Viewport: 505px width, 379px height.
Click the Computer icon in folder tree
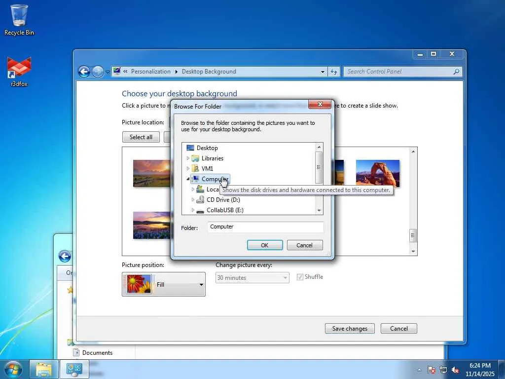click(x=195, y=179)
